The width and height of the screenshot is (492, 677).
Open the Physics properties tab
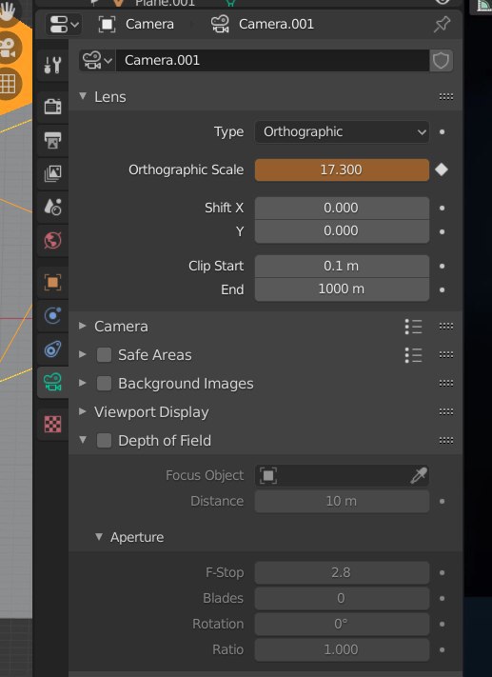(52, 315)
